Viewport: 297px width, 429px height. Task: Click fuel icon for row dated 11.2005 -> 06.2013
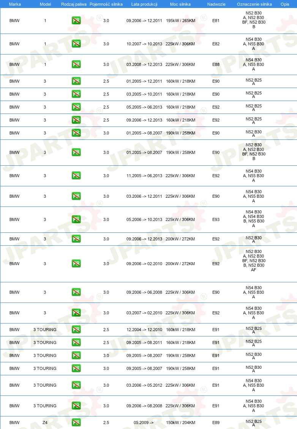76,176
